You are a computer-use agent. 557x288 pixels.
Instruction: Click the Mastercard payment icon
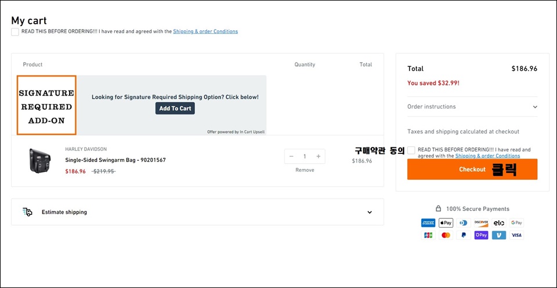click(x=446, y=235)
